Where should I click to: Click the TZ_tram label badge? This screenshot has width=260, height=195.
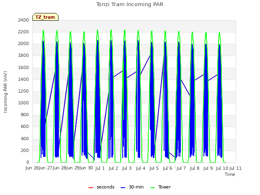click(45, 17)
